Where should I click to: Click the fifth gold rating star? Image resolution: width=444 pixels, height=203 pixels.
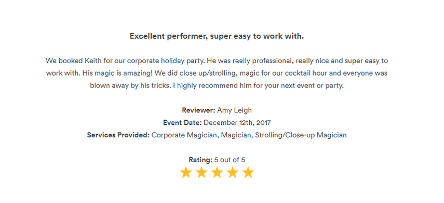point(248,172)
